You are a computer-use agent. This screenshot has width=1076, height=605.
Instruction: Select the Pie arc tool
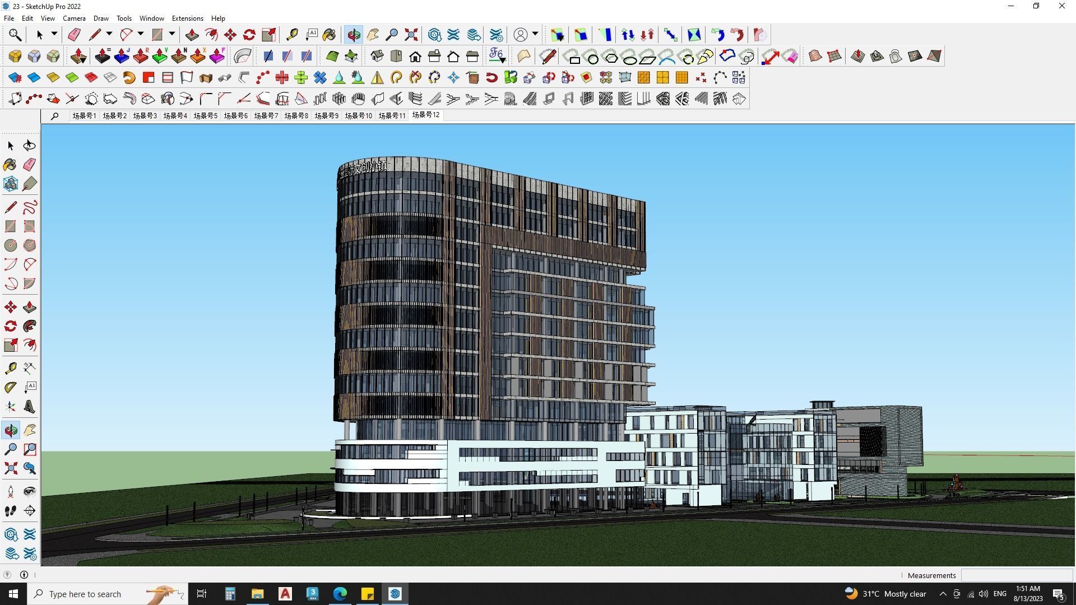coord(29,283)
